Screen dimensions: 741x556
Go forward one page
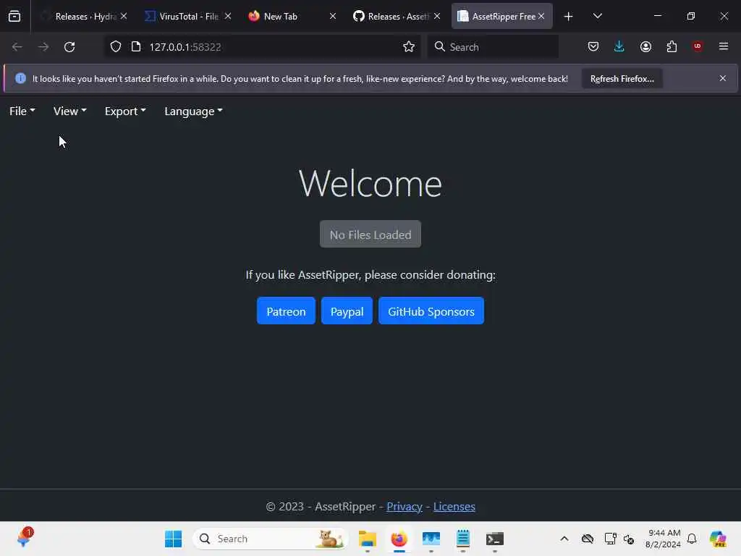43,47
